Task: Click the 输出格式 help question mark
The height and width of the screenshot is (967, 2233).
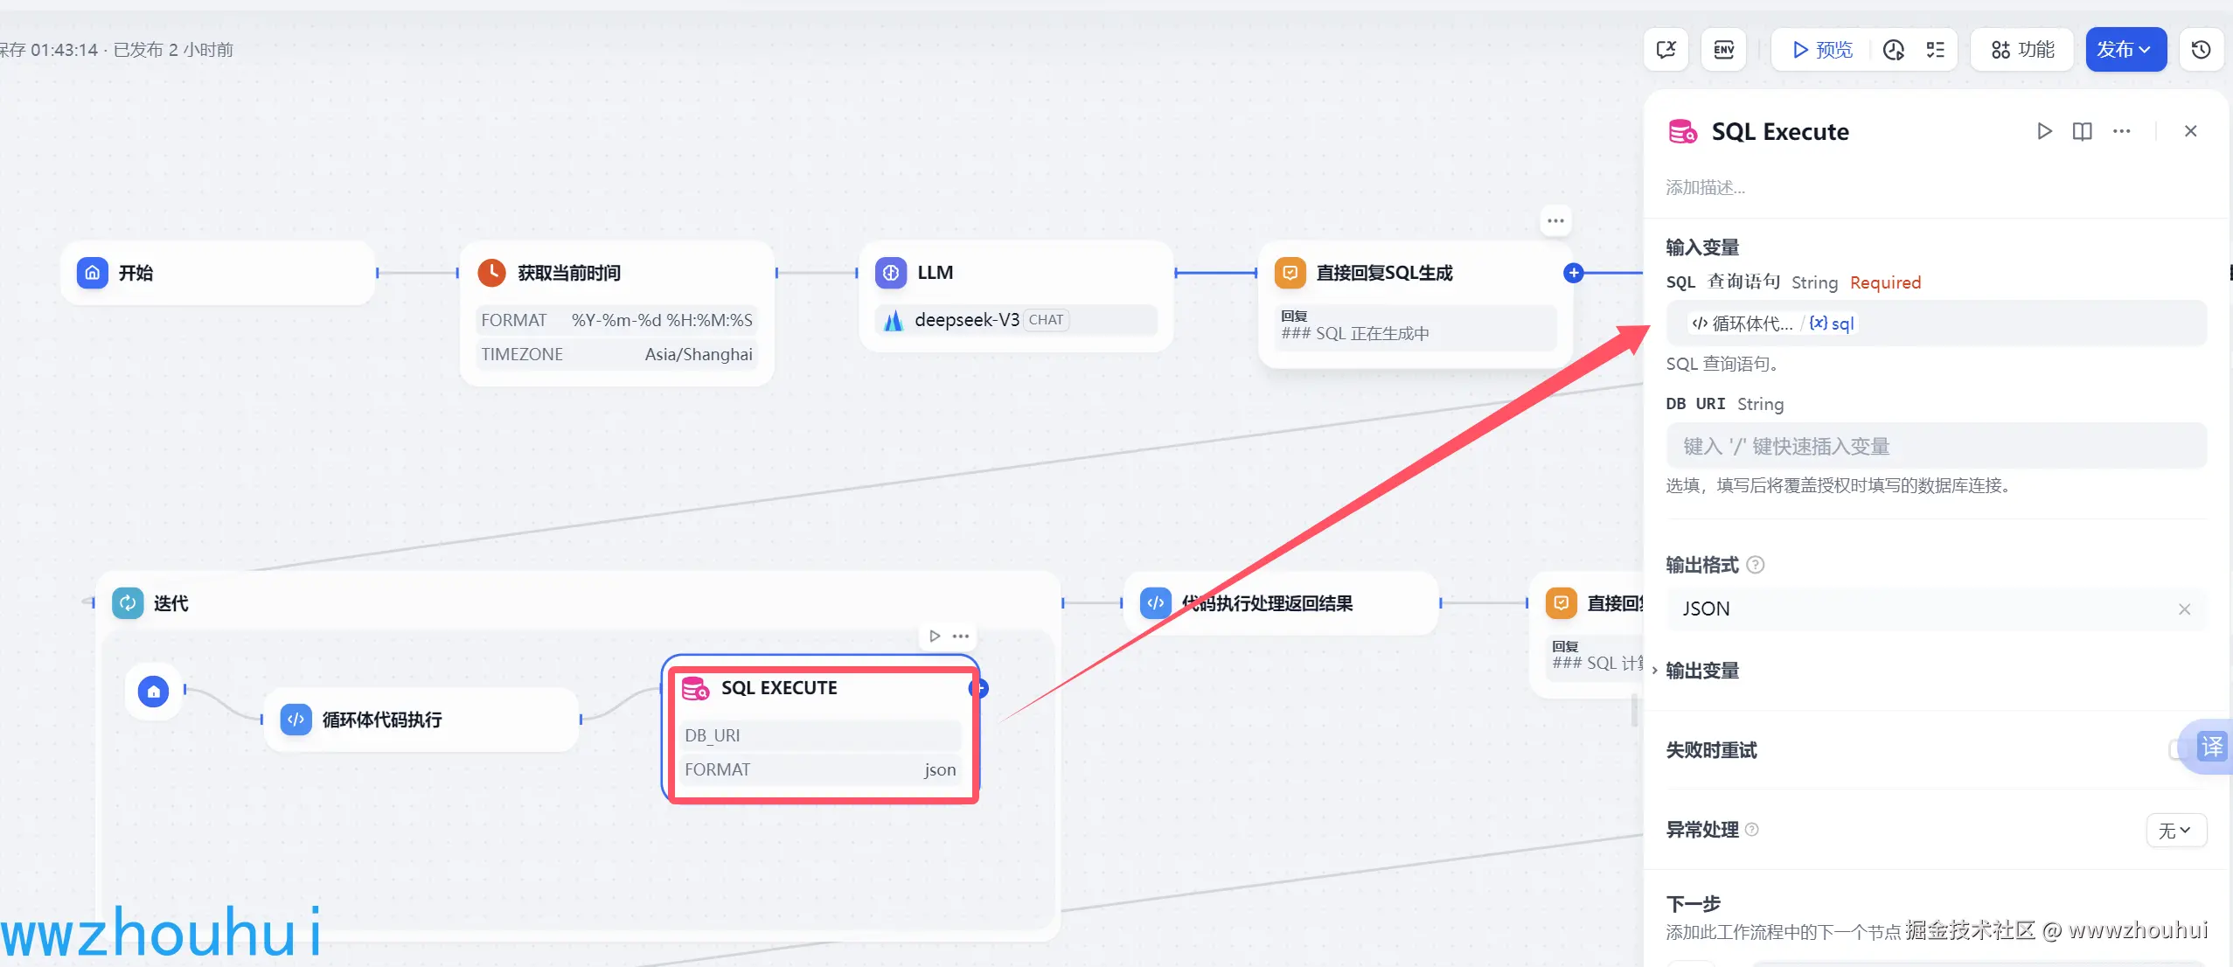Action: click(1755, 565)
